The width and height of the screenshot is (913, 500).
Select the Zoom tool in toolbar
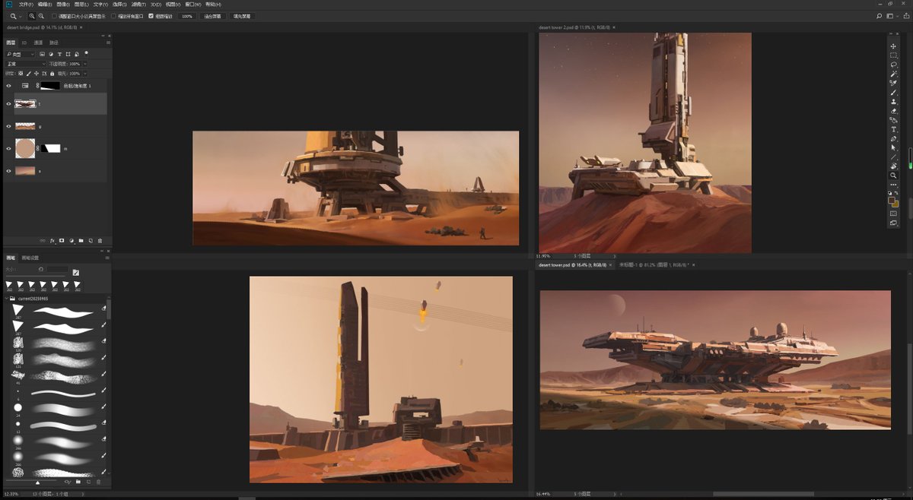(x=893, y=175)
